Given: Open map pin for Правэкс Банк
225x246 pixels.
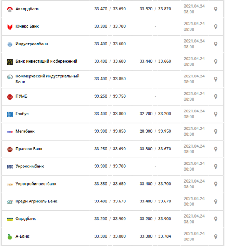Looking at the screenshot, I should coord(216,149).
